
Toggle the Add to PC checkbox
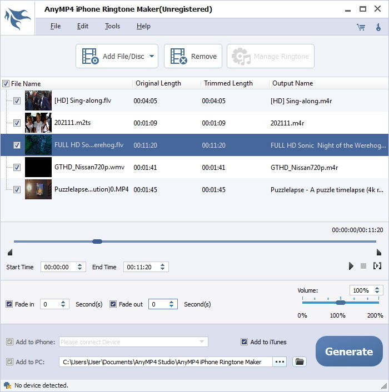pyautogui.click(x=10, y=362)
